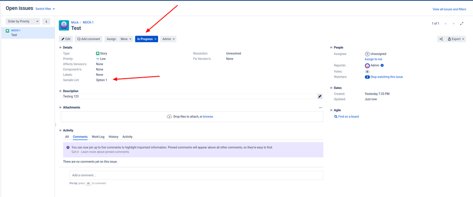Switch to the Work Log tab
The height and width of the screenshot is (197, 473).
coord(98,137)
